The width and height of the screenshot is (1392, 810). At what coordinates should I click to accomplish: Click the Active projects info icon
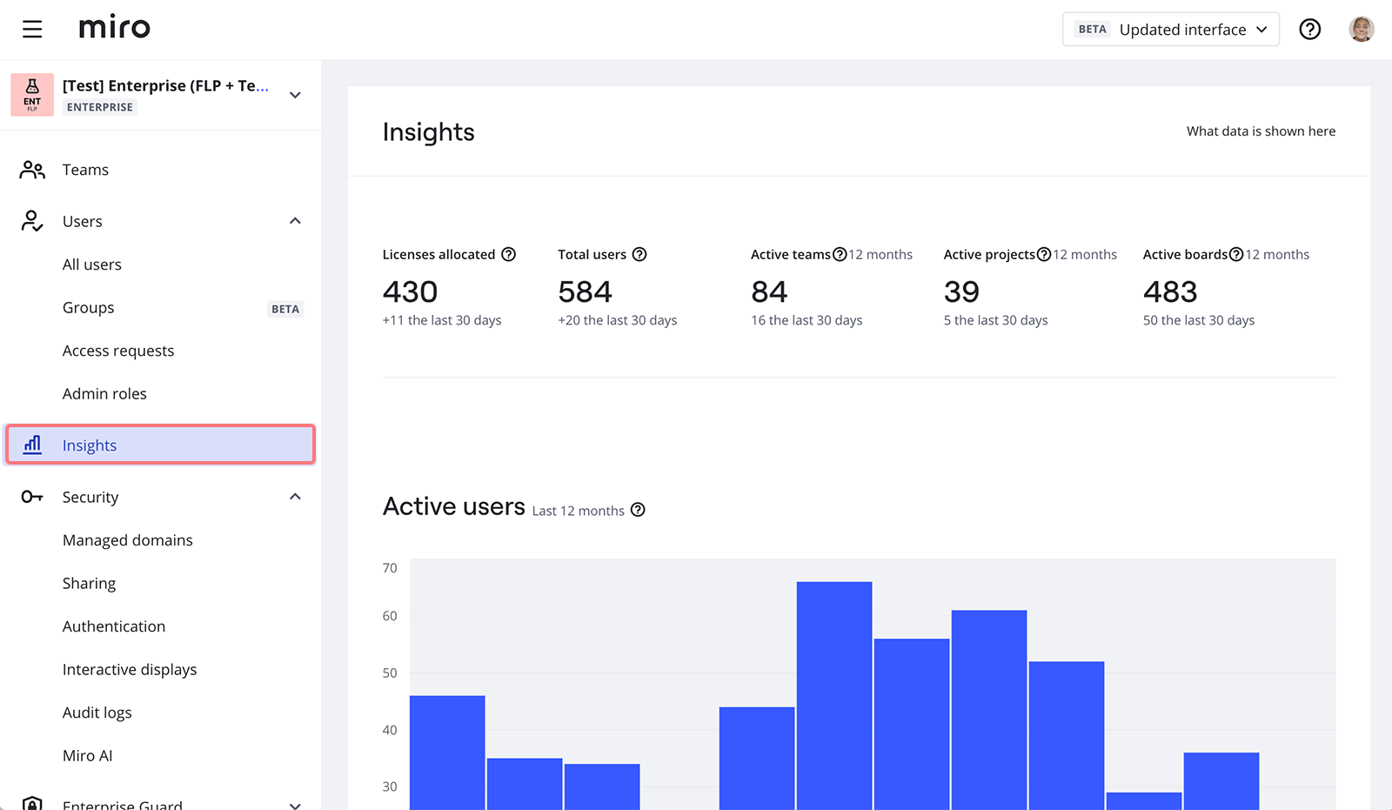tap(1044, 254)
